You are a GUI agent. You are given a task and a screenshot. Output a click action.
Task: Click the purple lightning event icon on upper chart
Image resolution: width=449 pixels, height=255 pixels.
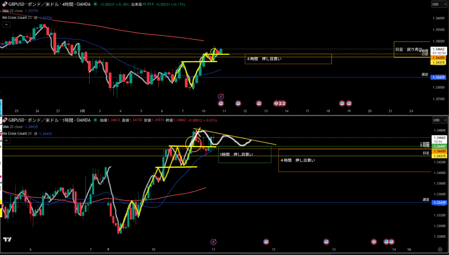[x=221, y=96]
